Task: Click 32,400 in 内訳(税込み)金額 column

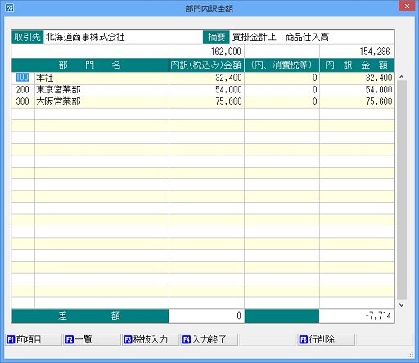Action: (x=206, y=78)
